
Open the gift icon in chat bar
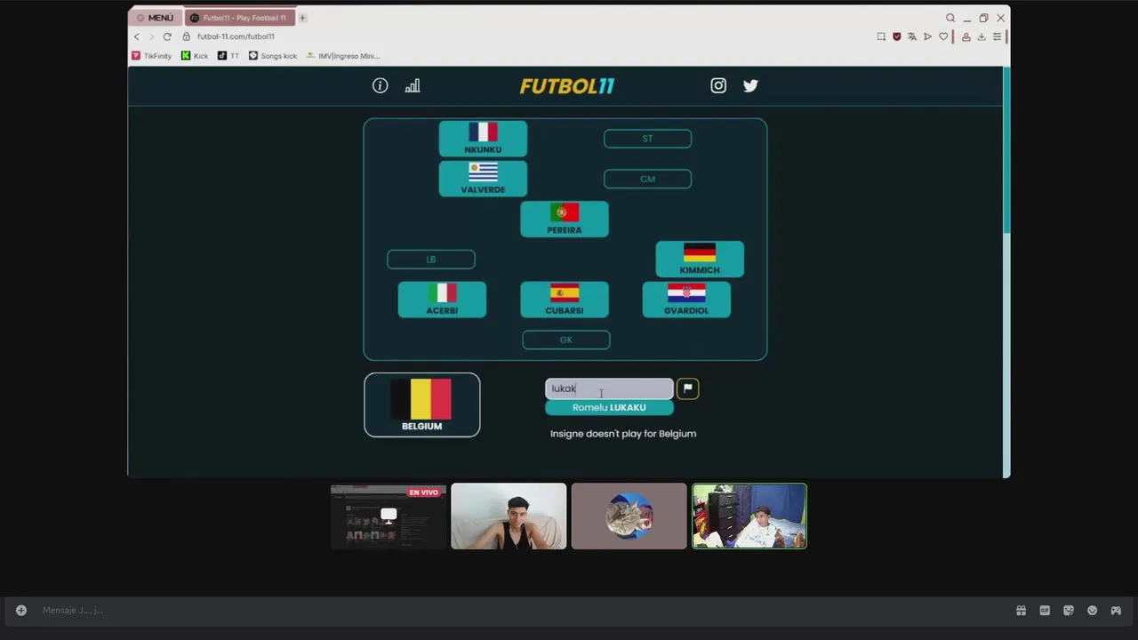click(x=1021, y=610)
